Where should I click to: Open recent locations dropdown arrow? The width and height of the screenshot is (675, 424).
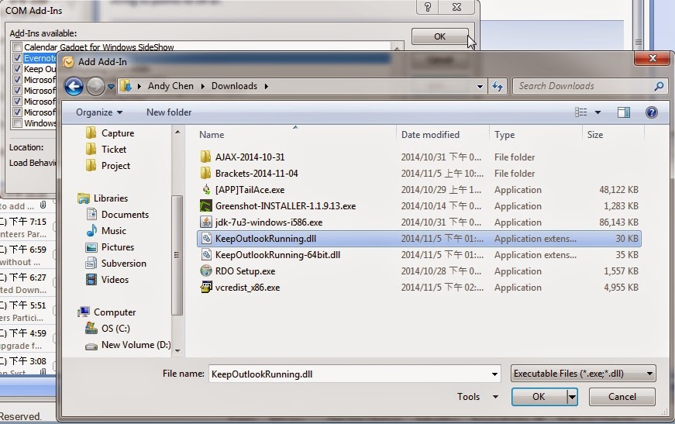(111, 87)
